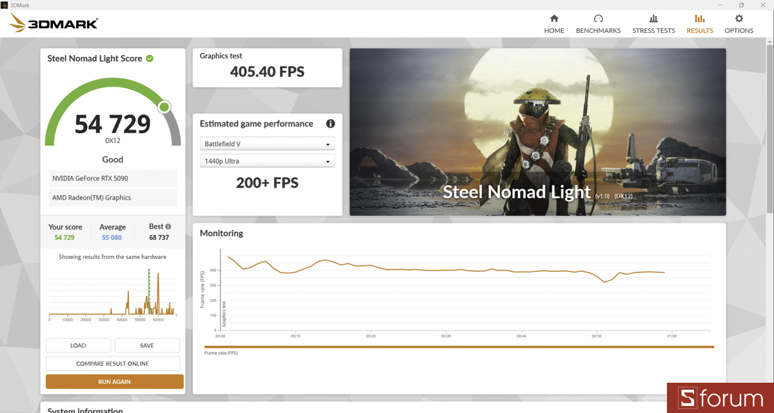Open the Results bar-chart icon
Screen dimensions: 774x413
click(x=699, y=19)
